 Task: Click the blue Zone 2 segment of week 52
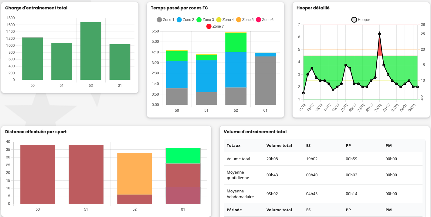[x=236, y=70]
